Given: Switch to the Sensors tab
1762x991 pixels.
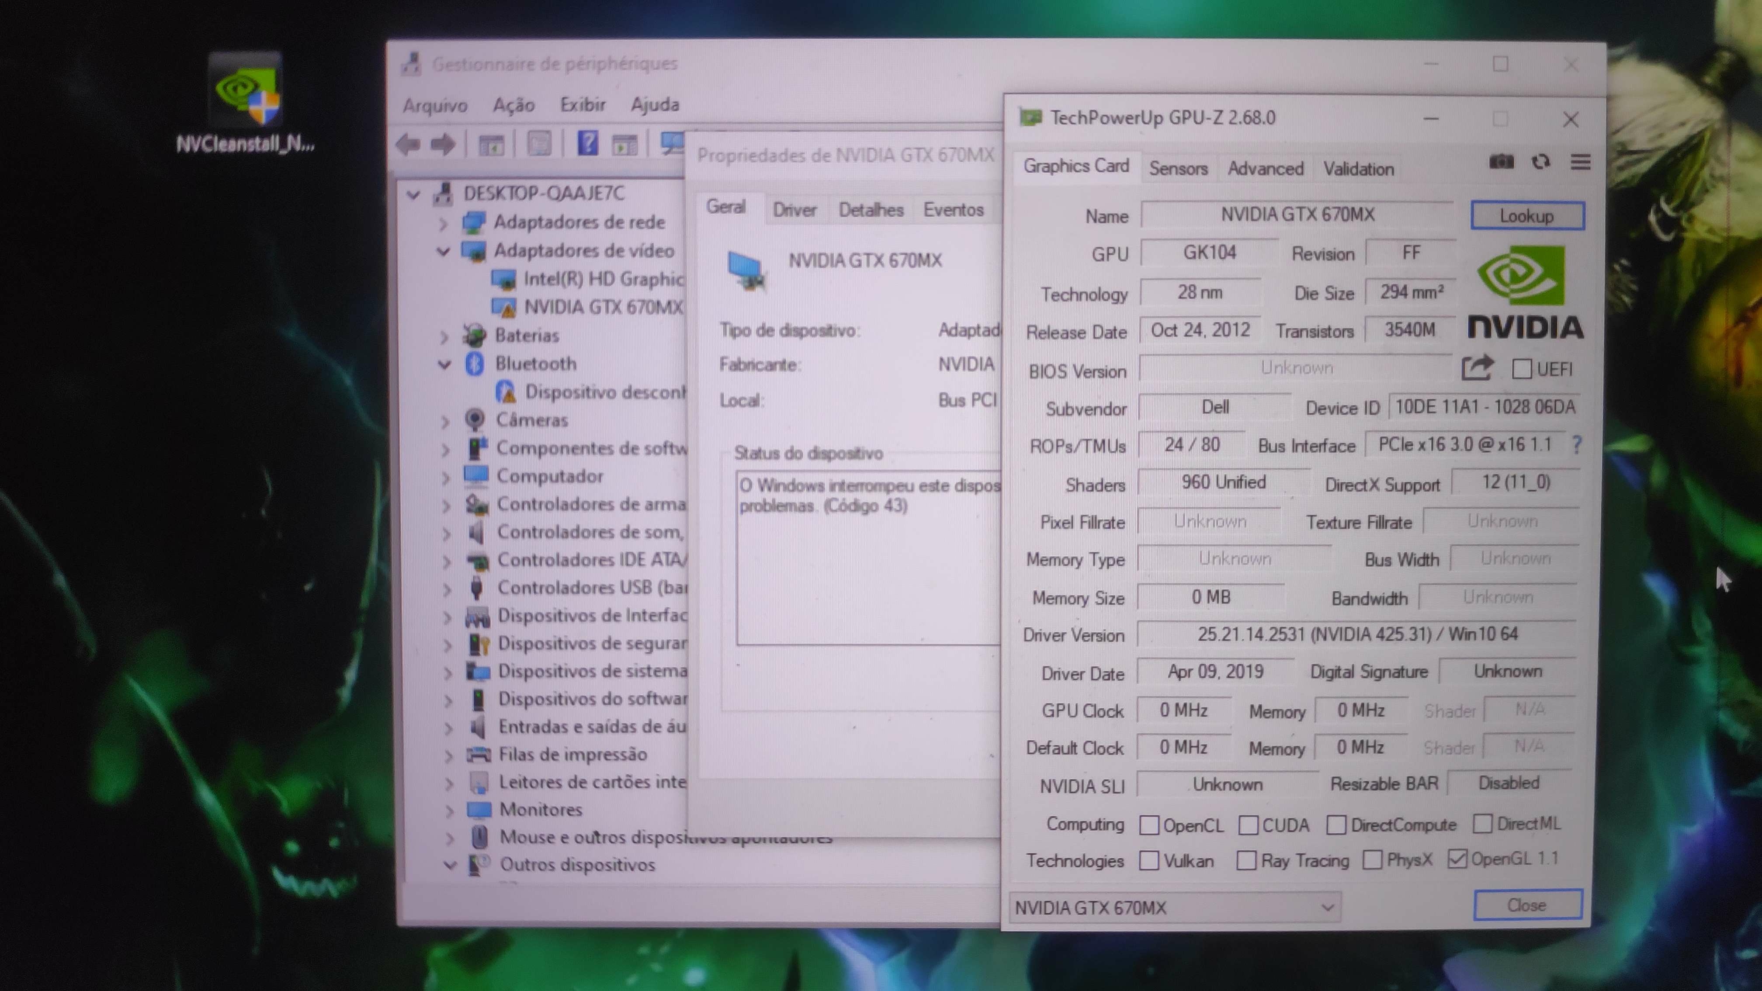Looking at the screenshot, I should (1178, 168).
